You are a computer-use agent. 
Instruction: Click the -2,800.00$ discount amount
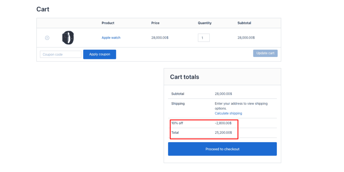(223, 123)
